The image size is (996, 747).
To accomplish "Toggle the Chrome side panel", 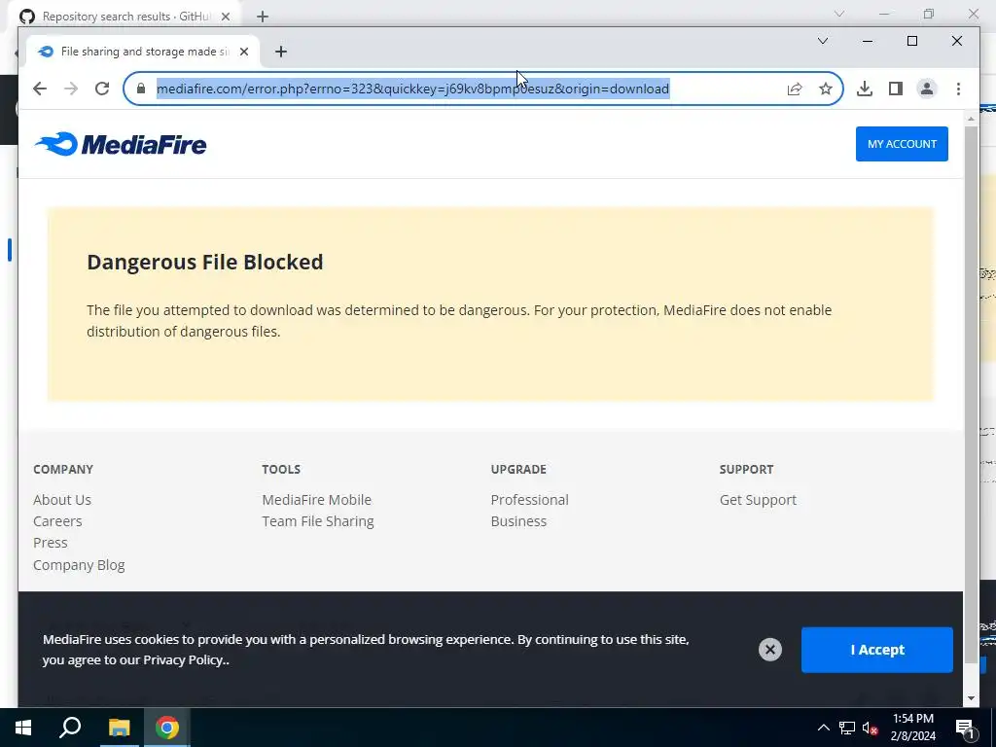I will pos(896,89).
